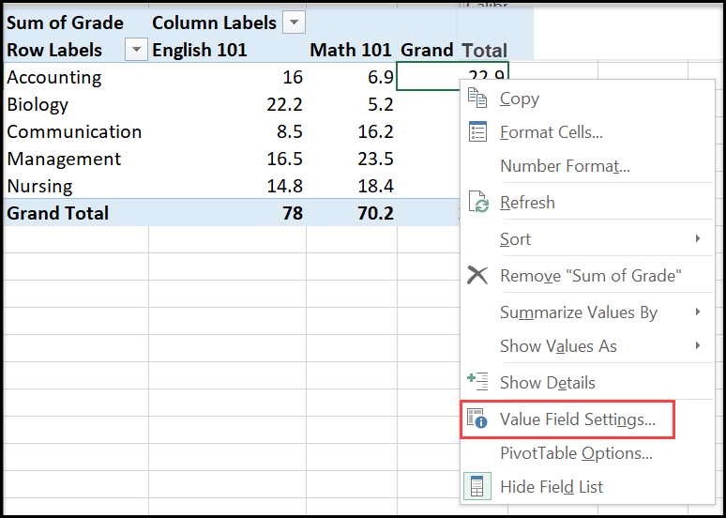Screen dimensions: 726x518
Task: Select the Management row label
Action: [64, 159]
